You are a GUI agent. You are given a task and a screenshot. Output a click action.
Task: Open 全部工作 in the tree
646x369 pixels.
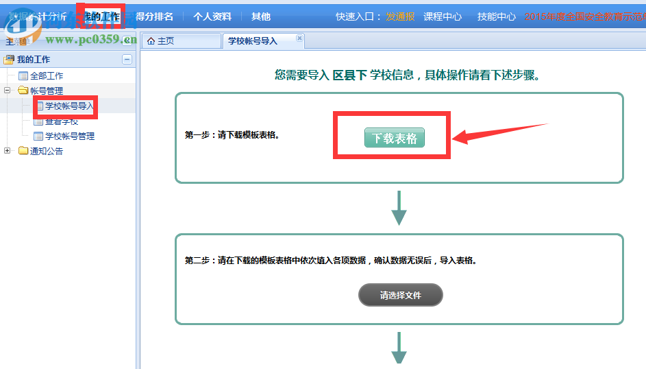pyautogui.click(x=47, y=76)
